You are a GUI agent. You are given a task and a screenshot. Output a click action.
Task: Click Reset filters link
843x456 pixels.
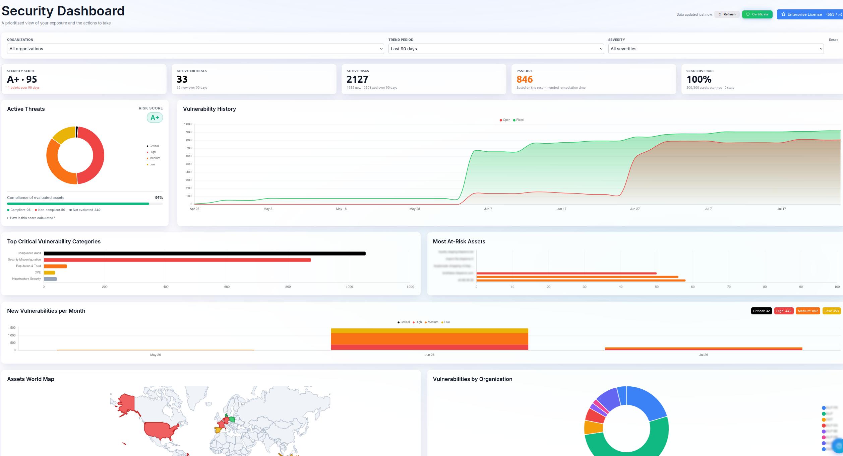pos(833,40)
